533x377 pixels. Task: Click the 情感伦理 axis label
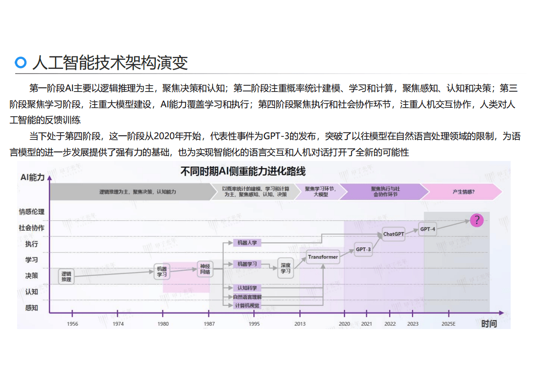[x=32, y=212]
